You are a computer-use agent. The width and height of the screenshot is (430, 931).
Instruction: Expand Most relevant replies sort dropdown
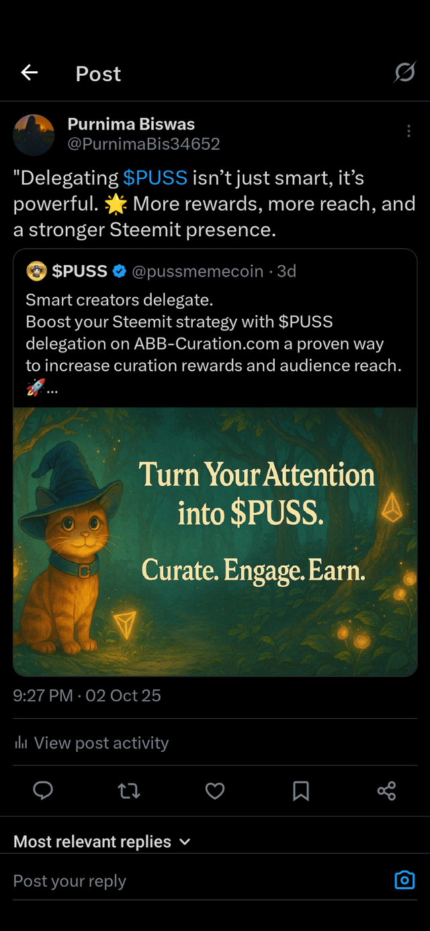[x=102, y=842]
